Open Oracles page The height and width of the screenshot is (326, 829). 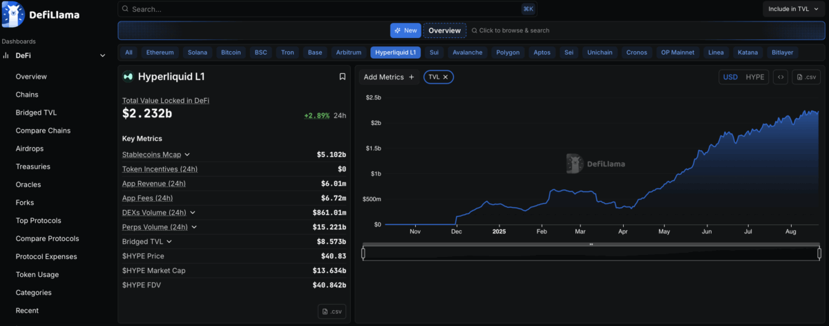point(28,184)
